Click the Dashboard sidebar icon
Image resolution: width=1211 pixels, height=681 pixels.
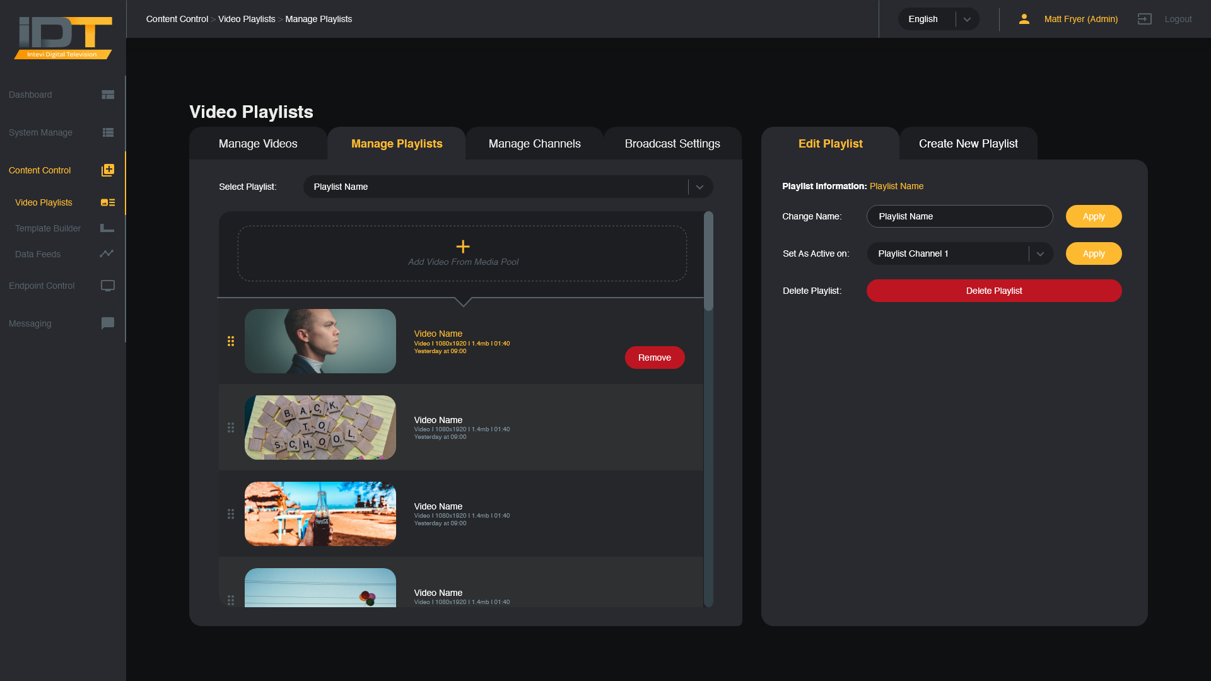pos(108,95)
